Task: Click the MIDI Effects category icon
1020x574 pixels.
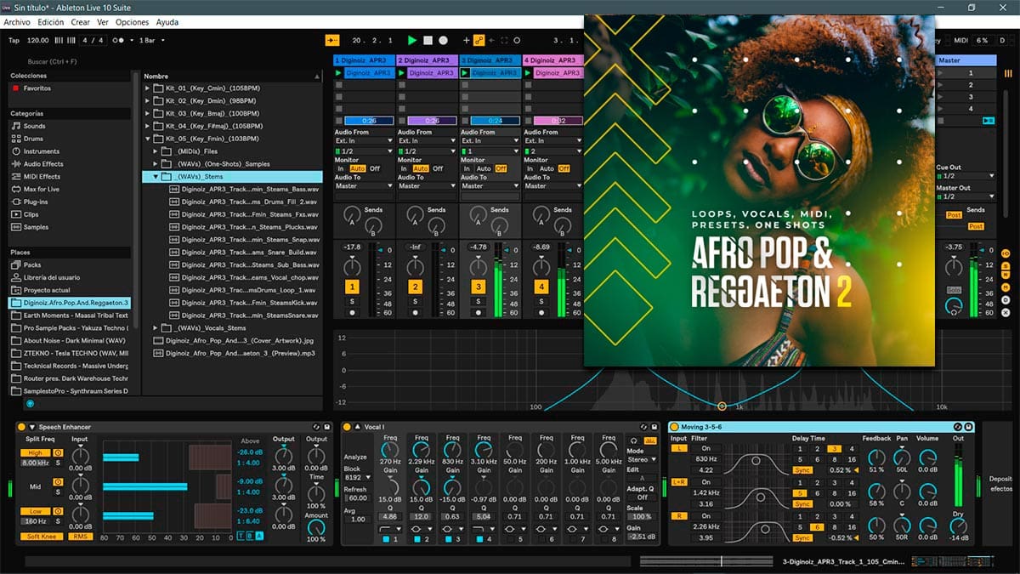Action: [16, 177]
